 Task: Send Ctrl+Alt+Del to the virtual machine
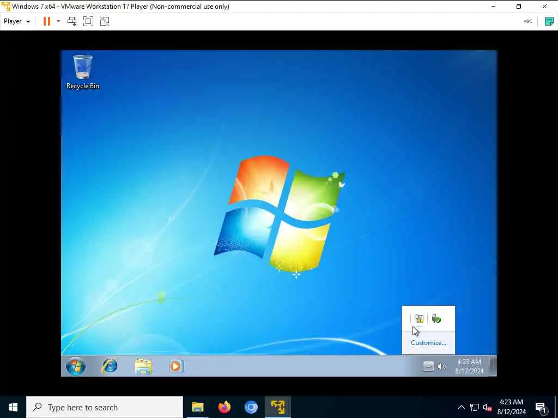click(72, 21)
